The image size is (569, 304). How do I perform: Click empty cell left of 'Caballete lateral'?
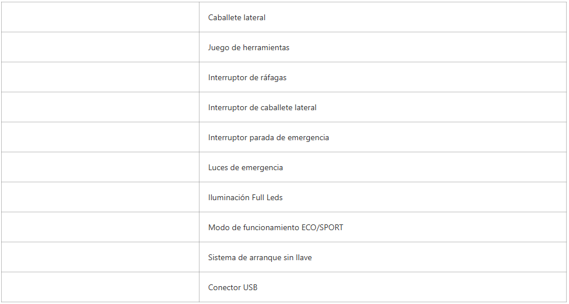click(100, 17)
